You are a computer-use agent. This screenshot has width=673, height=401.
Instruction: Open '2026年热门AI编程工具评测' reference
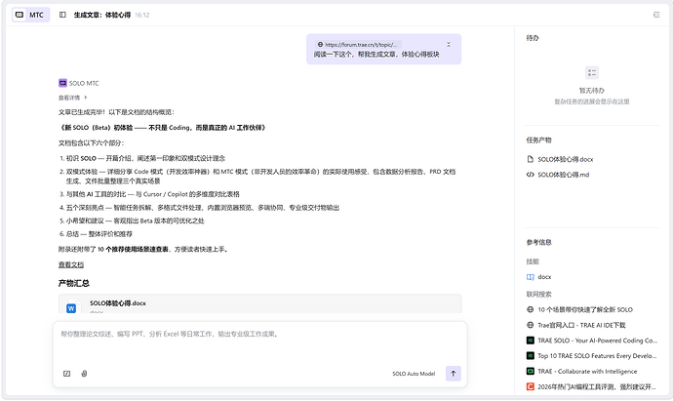pos(597,386)
